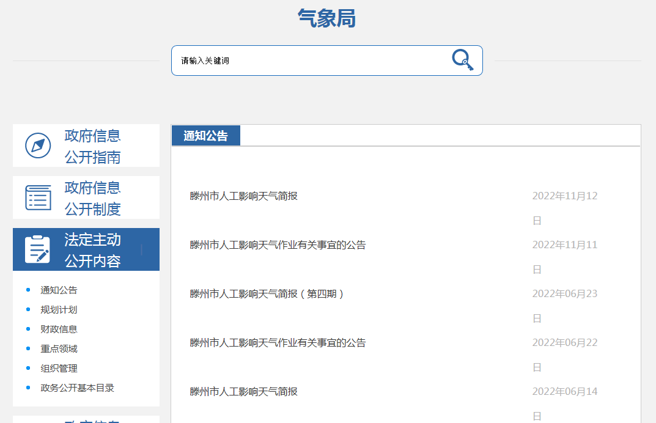
Task: Collapse the 法定主动公开内容 section
Action: 86,249
